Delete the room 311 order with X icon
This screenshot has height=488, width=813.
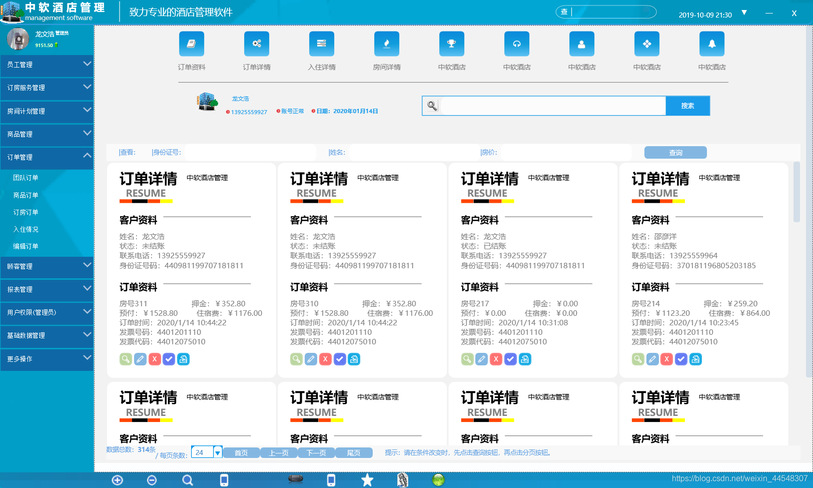click(x=155, y=359)
